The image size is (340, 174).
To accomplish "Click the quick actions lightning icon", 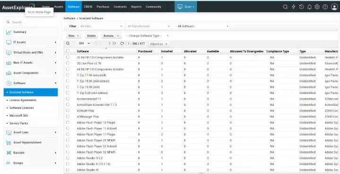I will pyautogui.click(x=293, y=7).
